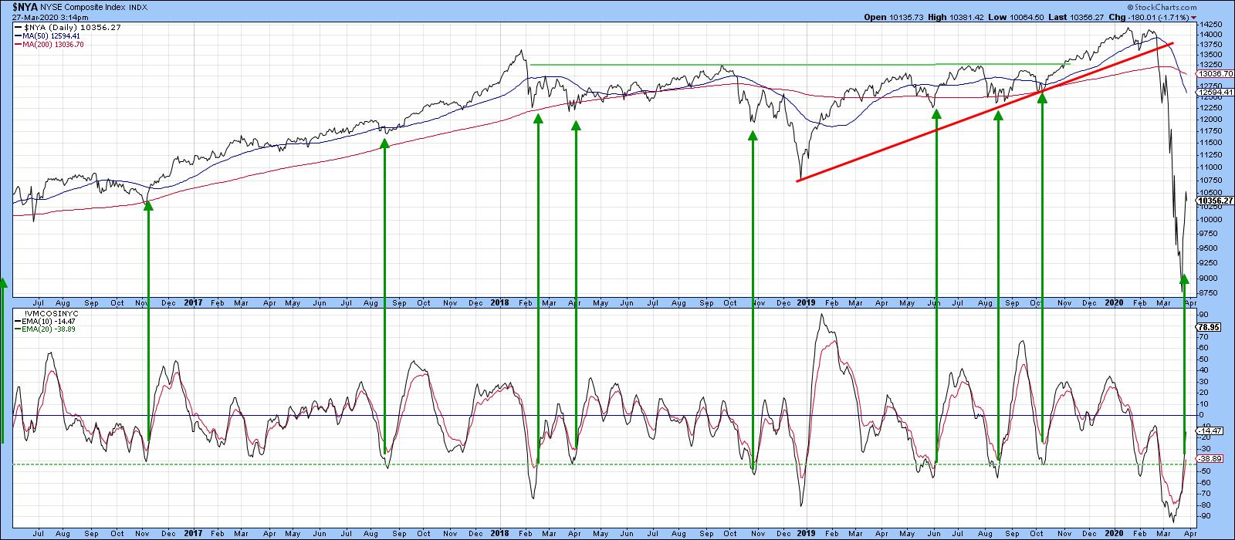Click the green arrowhead at November 2016
The image size is (1235, 540).
(x=148, y=204)
